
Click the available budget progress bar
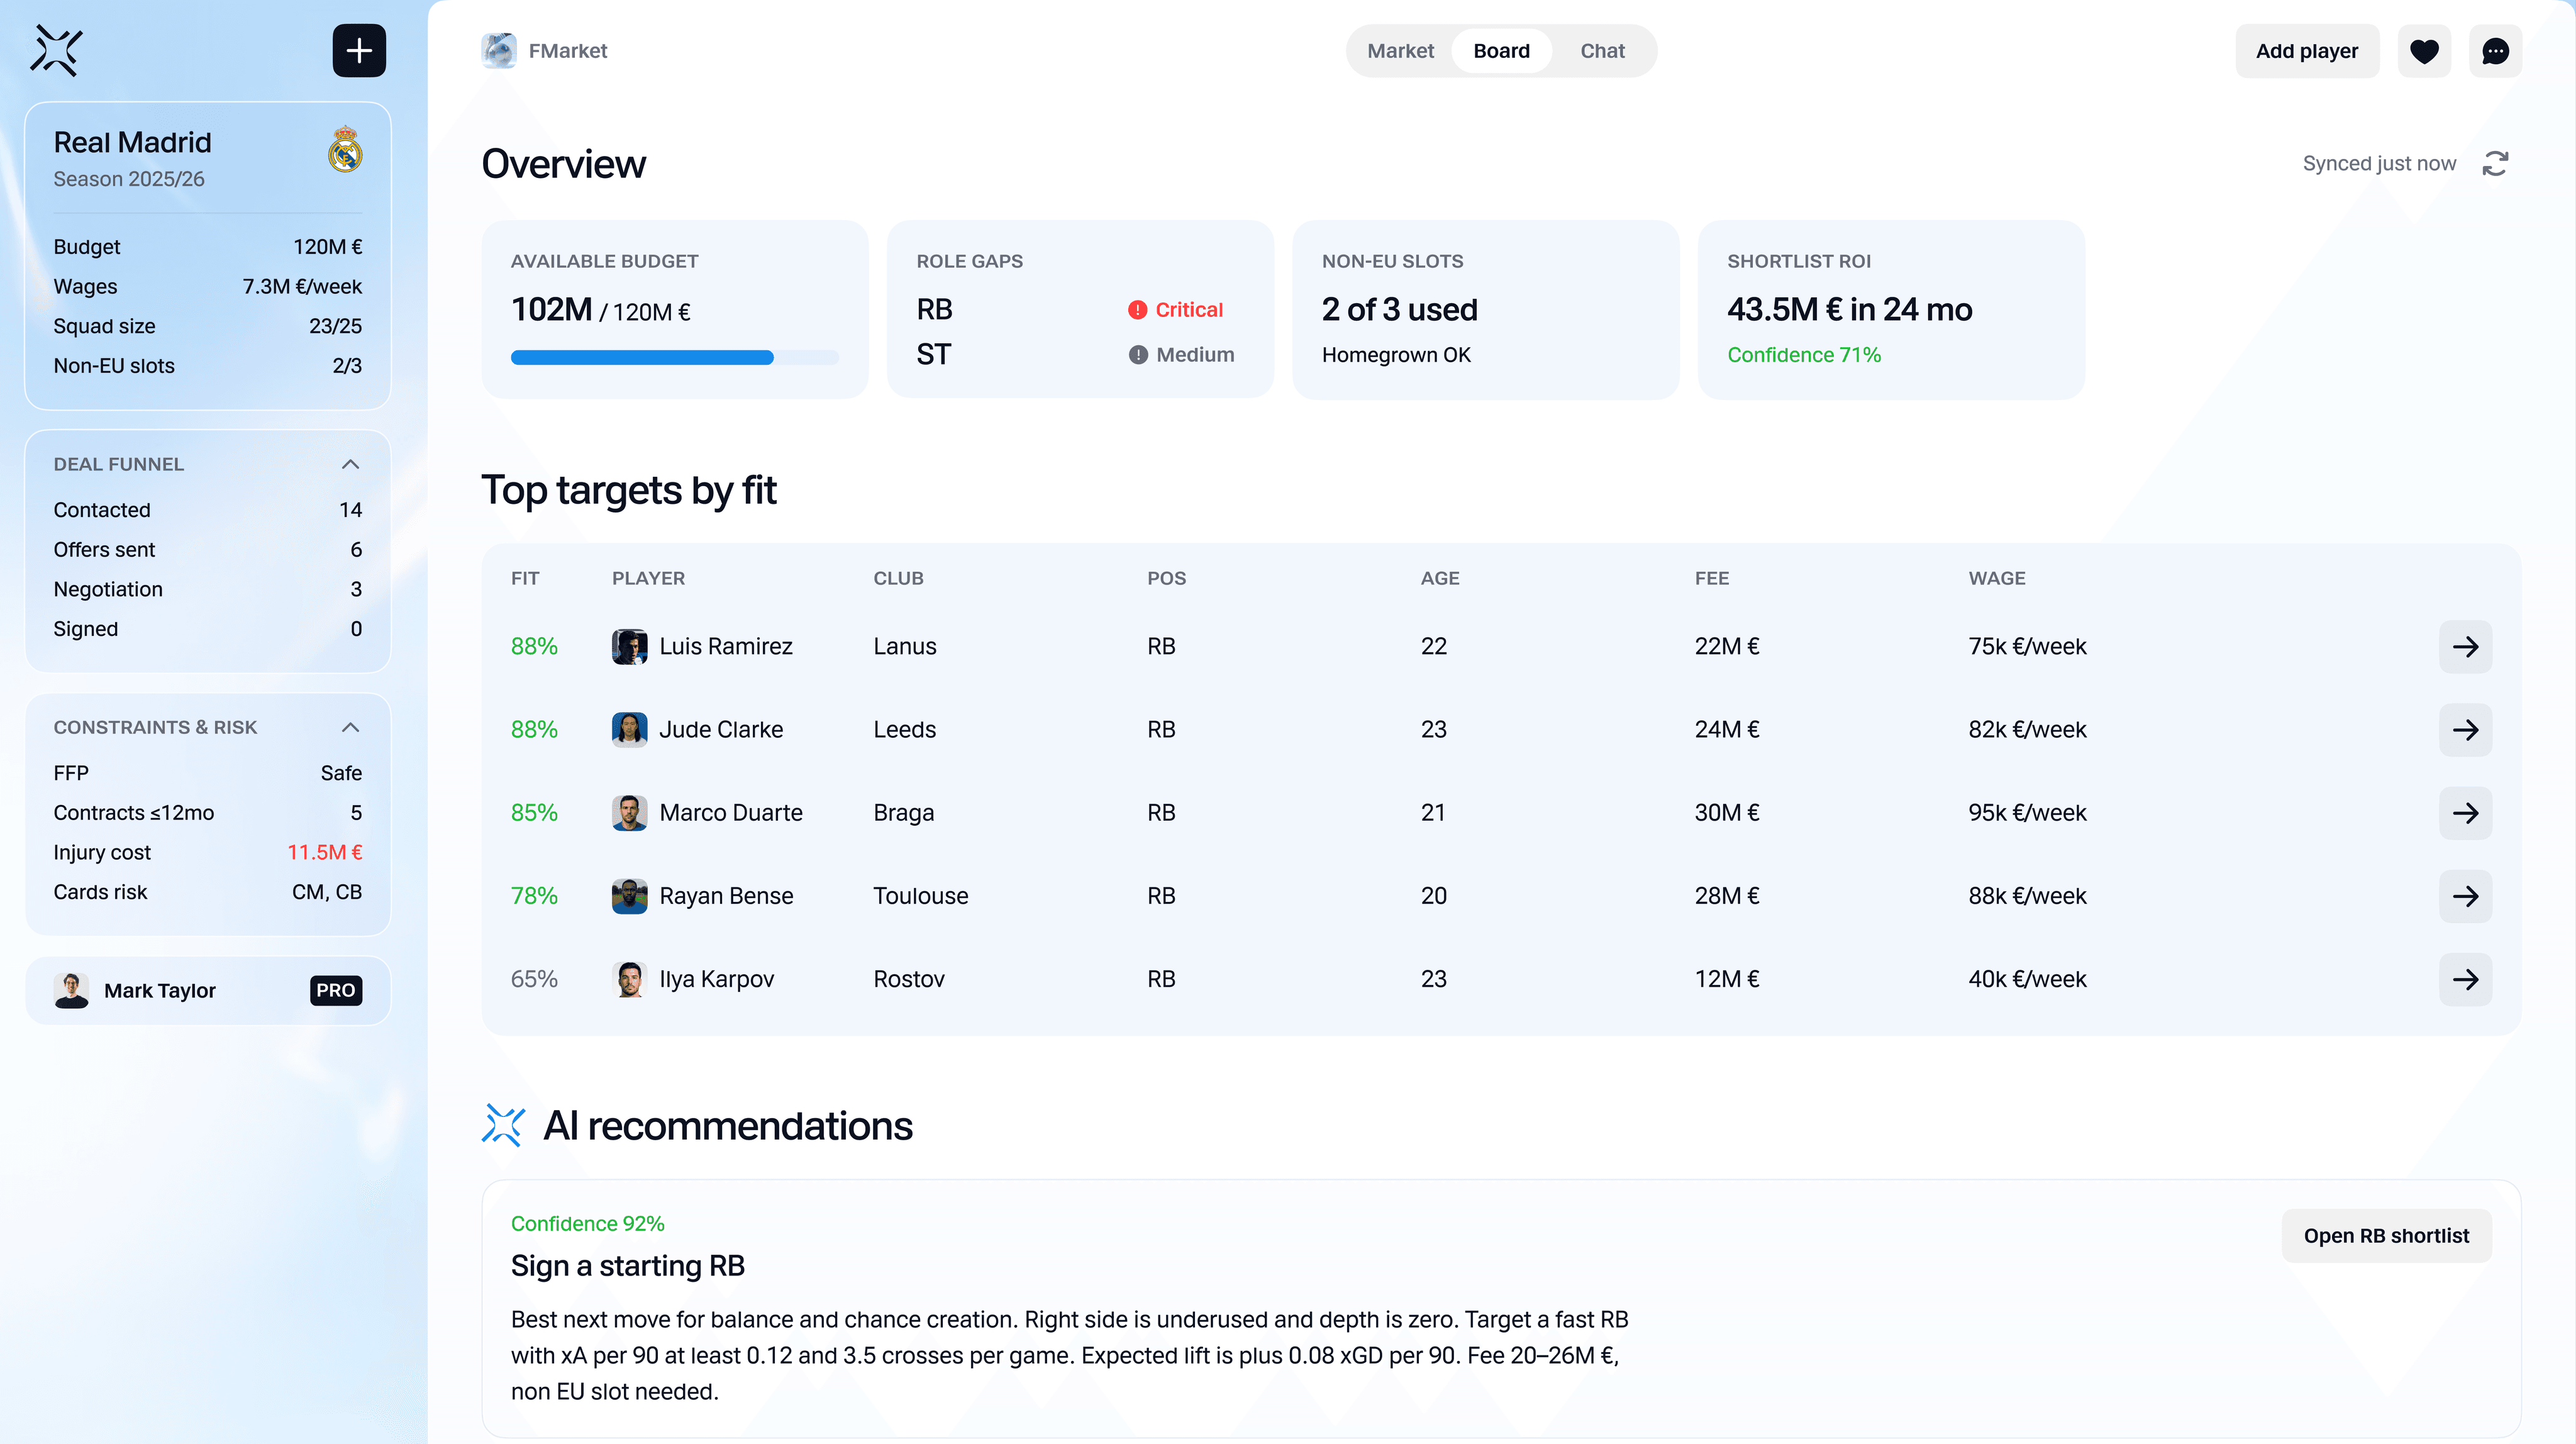click(674, 358)
